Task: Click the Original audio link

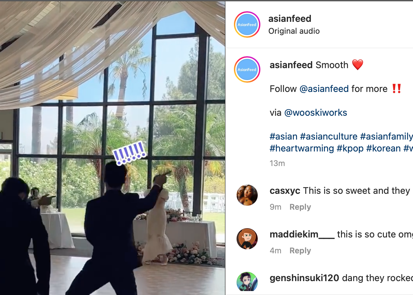Action: coord(294,31)
